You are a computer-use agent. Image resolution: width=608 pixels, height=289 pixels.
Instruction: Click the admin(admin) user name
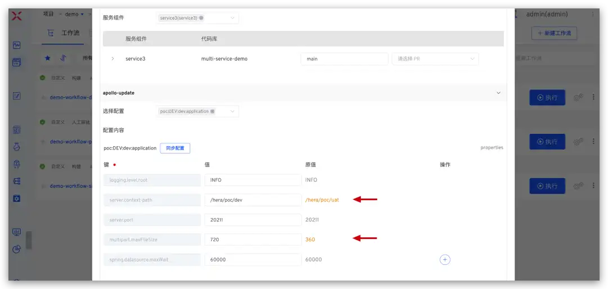(547, 14)
